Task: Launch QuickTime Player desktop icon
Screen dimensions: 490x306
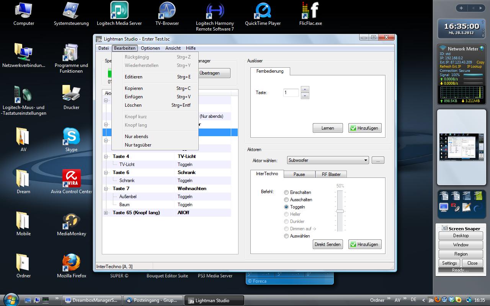Action: click(x=263, y=11)
